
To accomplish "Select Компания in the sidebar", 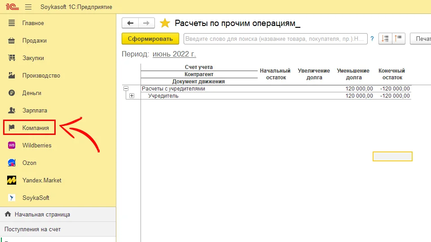I will coord(35,128).
